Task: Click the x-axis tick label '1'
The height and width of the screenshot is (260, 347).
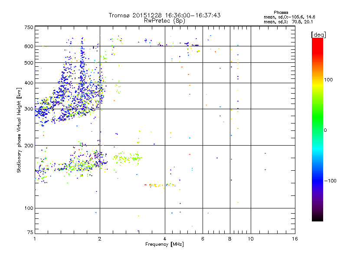Action: (35, 239)
